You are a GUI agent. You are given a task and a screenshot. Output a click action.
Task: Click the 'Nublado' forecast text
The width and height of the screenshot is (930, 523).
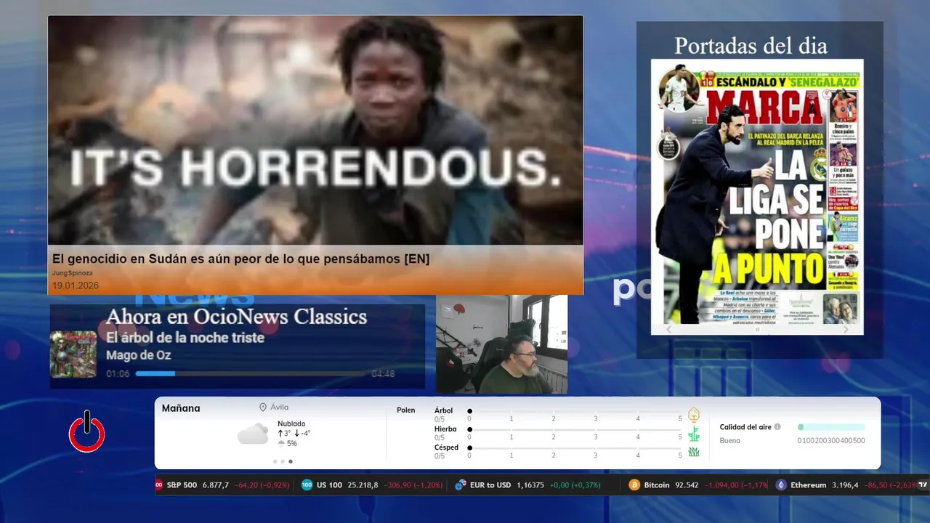pyautogui.click(x=291, y=423)
